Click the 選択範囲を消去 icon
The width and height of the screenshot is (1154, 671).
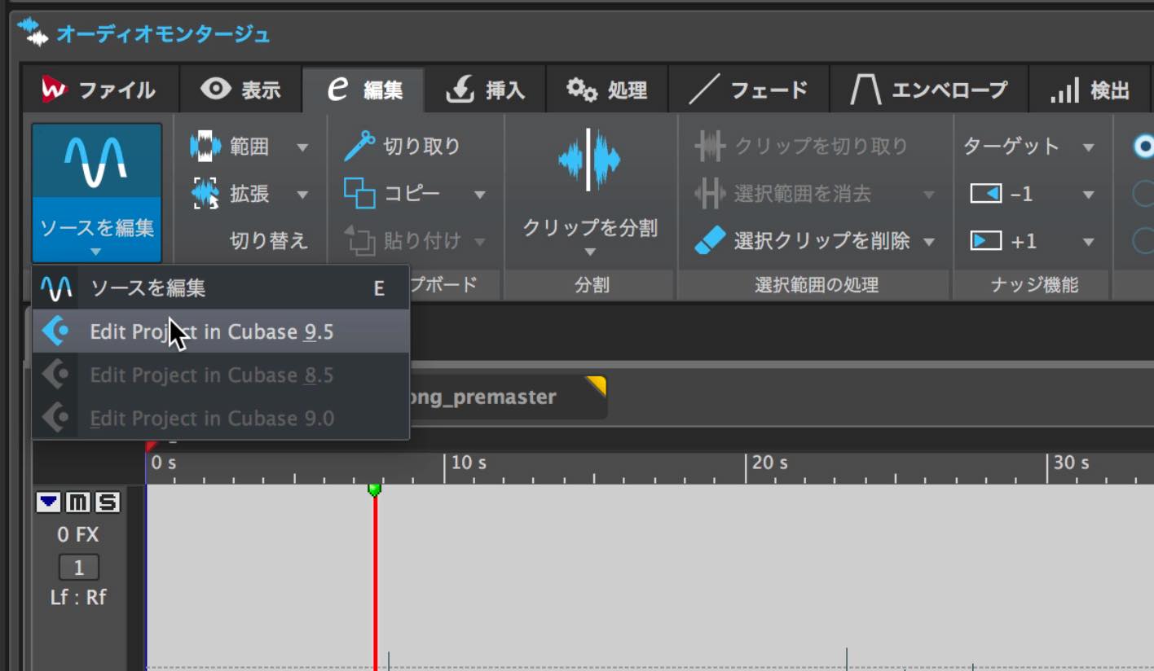(x=710, y=194)
